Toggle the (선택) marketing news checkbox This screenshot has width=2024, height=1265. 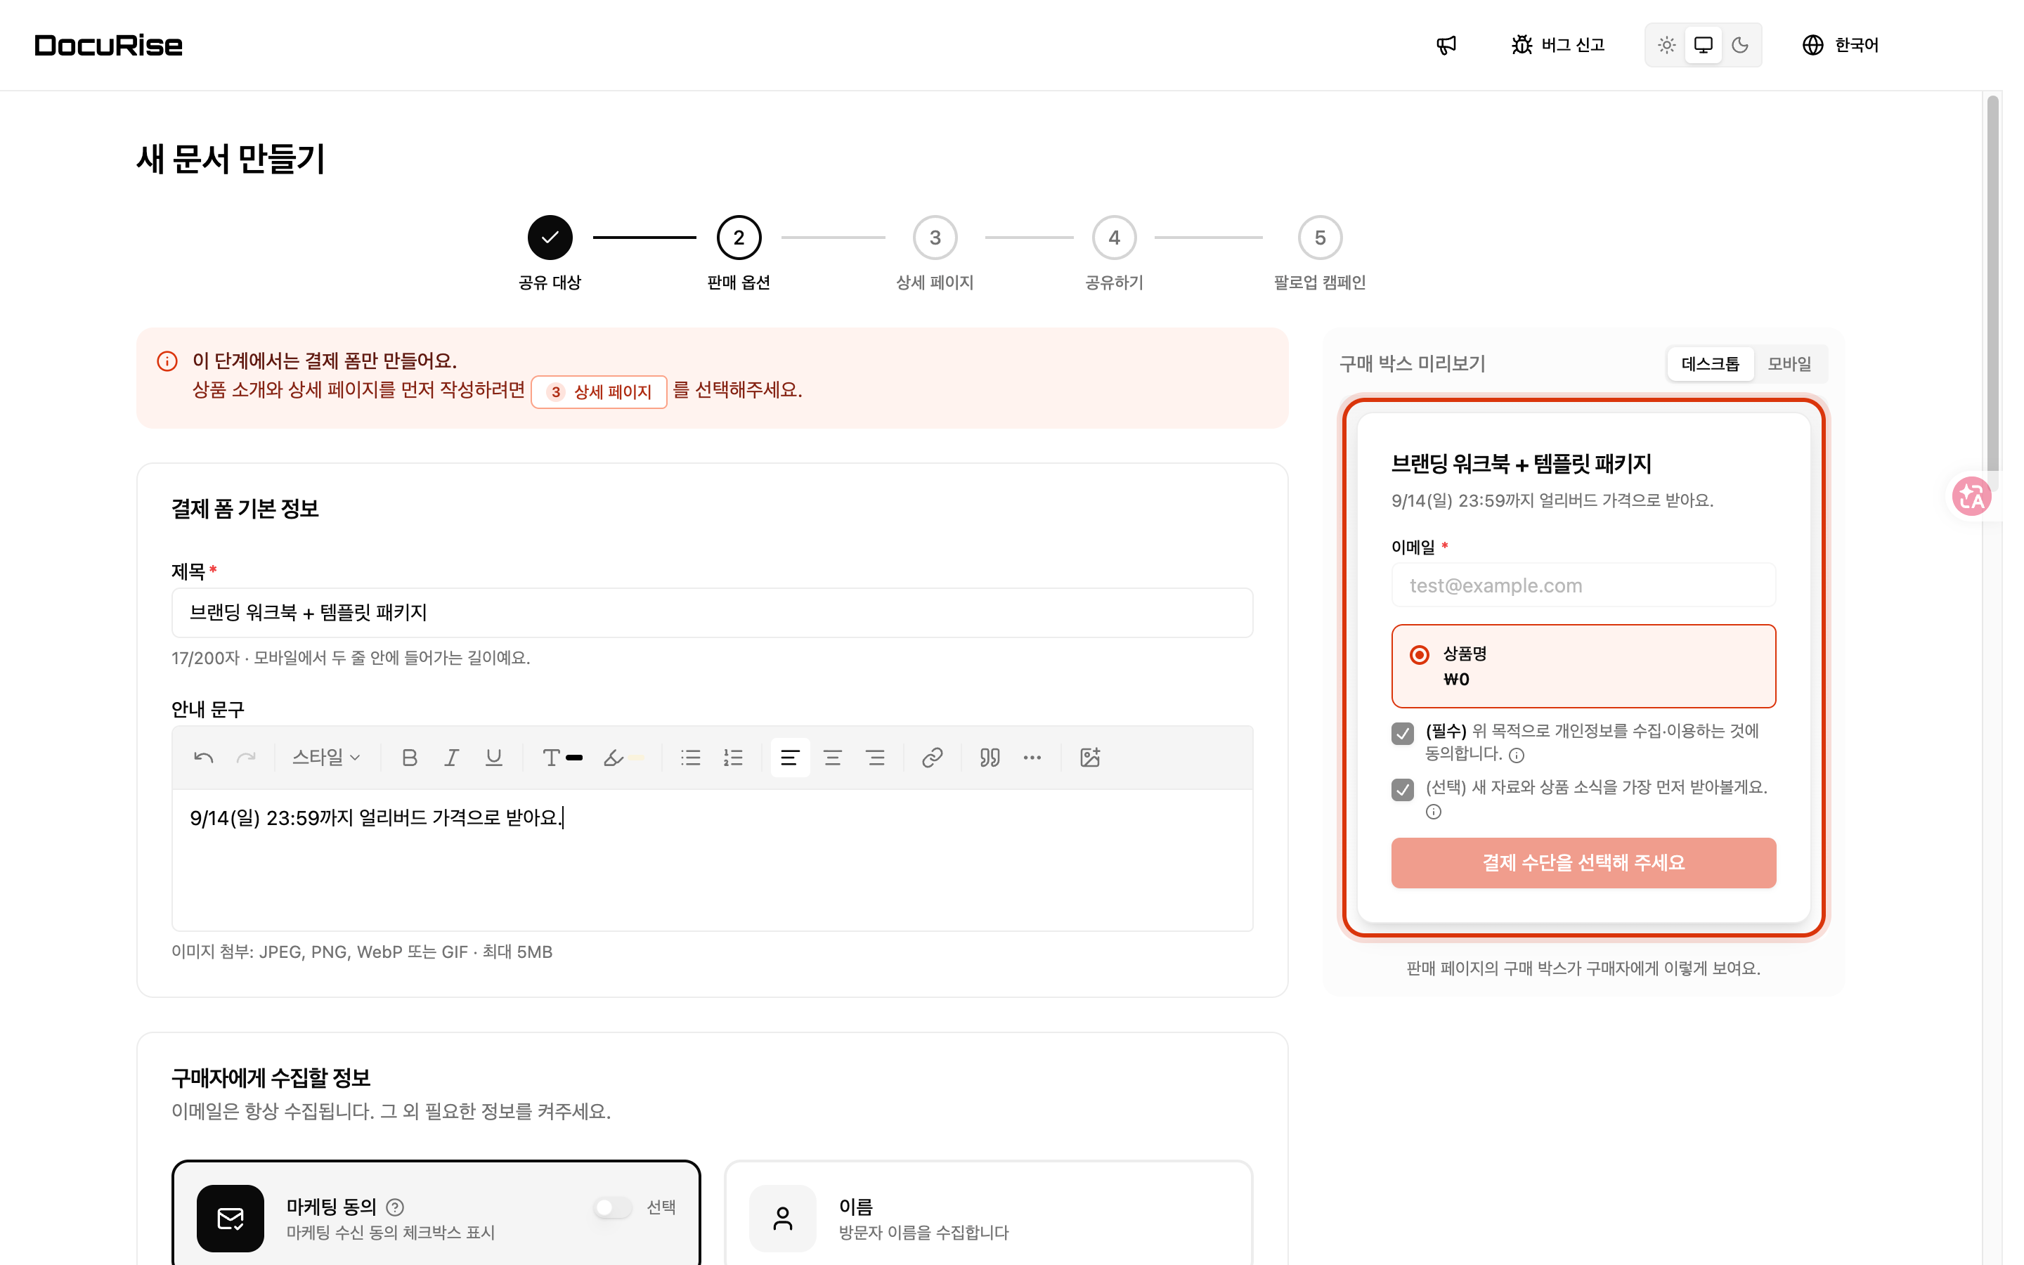coord(1403,790)
